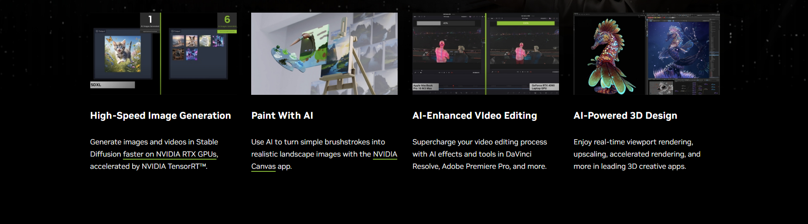Click the grey 40% progress bar

pyautogui.click(x=430, y=23)
